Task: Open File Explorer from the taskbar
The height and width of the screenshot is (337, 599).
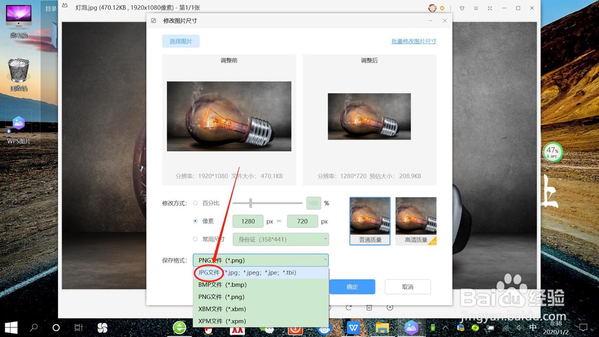Action: click(382, 328)
